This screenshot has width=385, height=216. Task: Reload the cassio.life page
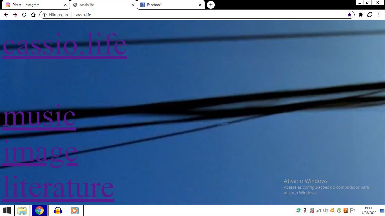pyautogui.click(x=24, y=15)
